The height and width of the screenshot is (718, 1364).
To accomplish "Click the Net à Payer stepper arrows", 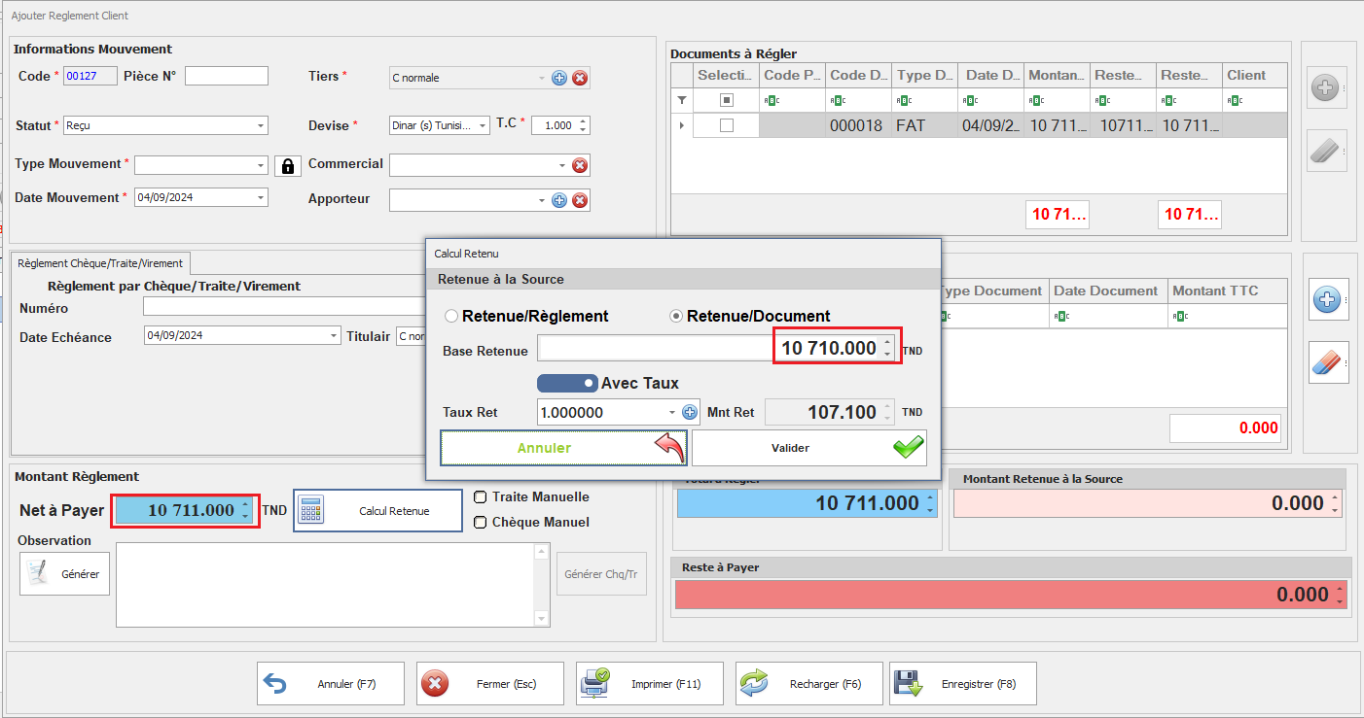I will tap(246, 510).
